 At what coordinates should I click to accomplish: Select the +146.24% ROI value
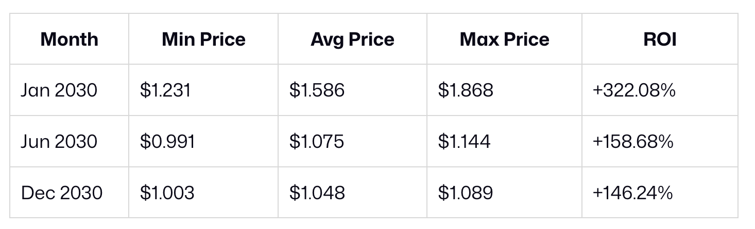pyautogui.click(x=632, y=193)
